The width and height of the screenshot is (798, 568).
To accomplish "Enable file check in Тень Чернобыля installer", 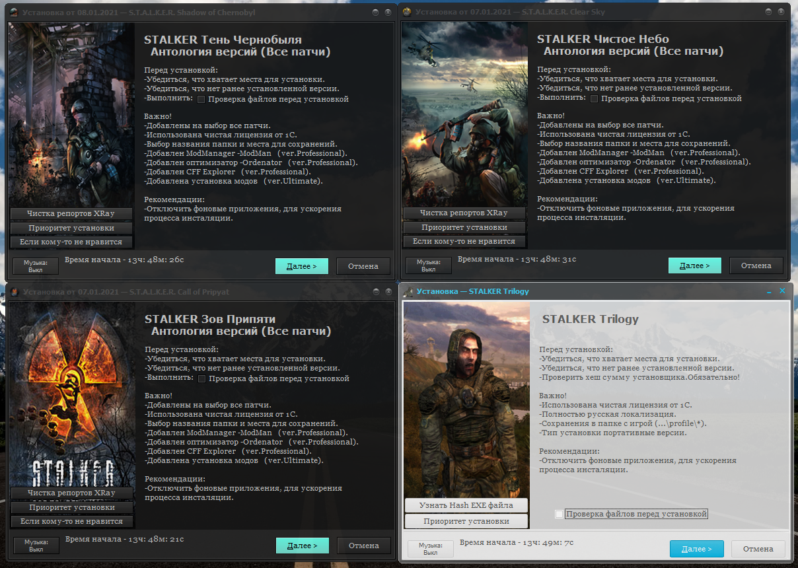I will pyautogui.click(x=201, y=99).
